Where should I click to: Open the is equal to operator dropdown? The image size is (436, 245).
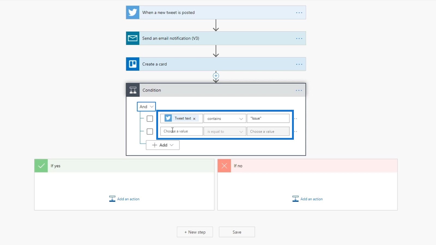point(225,131)
